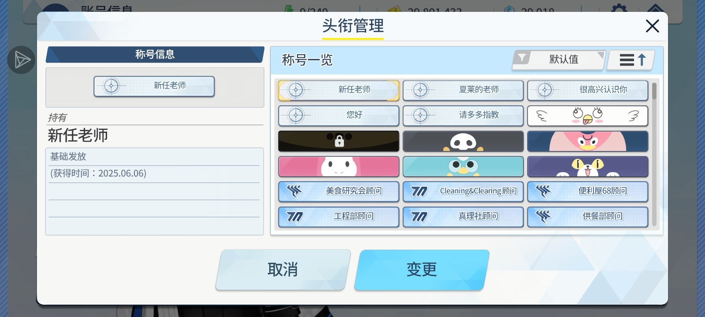Open the 称号信息 tab header
Image resolution: width=705 pixels, height=317 pixels.
155,55
